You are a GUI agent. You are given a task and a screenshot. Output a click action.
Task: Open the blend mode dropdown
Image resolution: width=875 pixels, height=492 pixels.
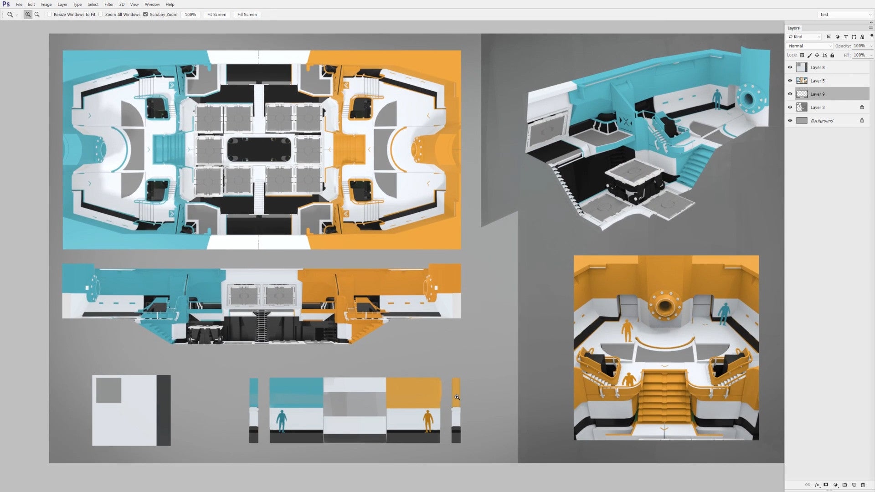[809, 46]
